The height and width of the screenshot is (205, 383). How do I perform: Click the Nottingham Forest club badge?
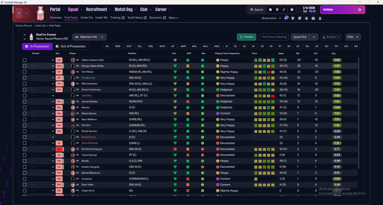coord(40,13)
